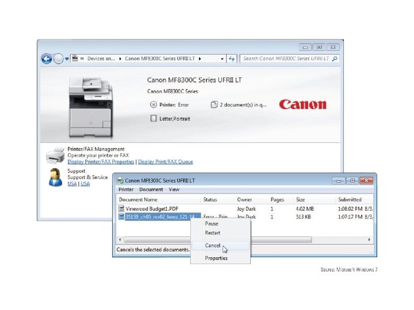This screenshot has width=414, height=310.
Task: Open the Printer menu in the queue window
Action: [126, 189]
